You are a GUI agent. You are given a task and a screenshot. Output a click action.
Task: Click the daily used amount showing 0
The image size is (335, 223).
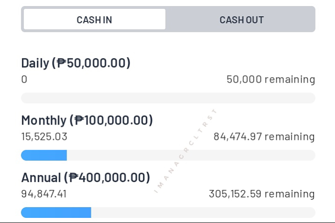pyautogui.click(x=24, y=79)
